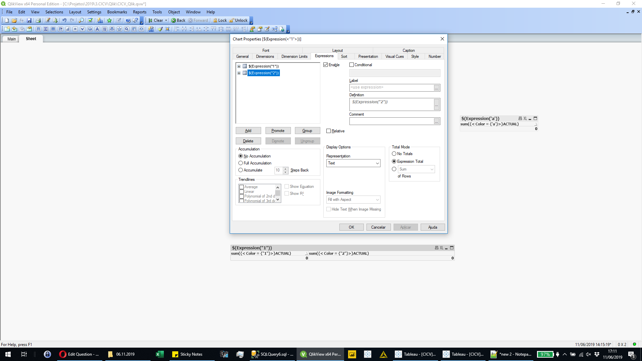This screenshot has width=642, height=361.
Task: Open the Help topics question-mark icon
Action: [x=128, y=20]
